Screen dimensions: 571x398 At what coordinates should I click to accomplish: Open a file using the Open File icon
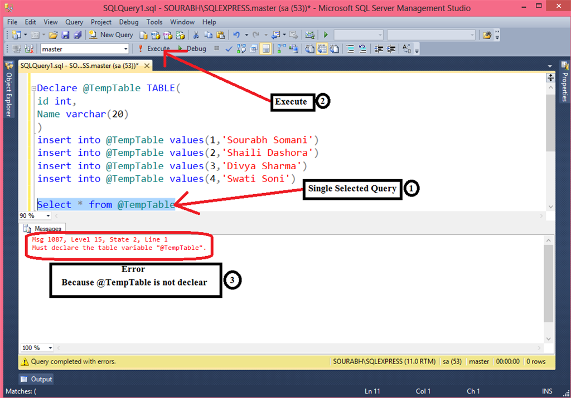tap(52, 35)
